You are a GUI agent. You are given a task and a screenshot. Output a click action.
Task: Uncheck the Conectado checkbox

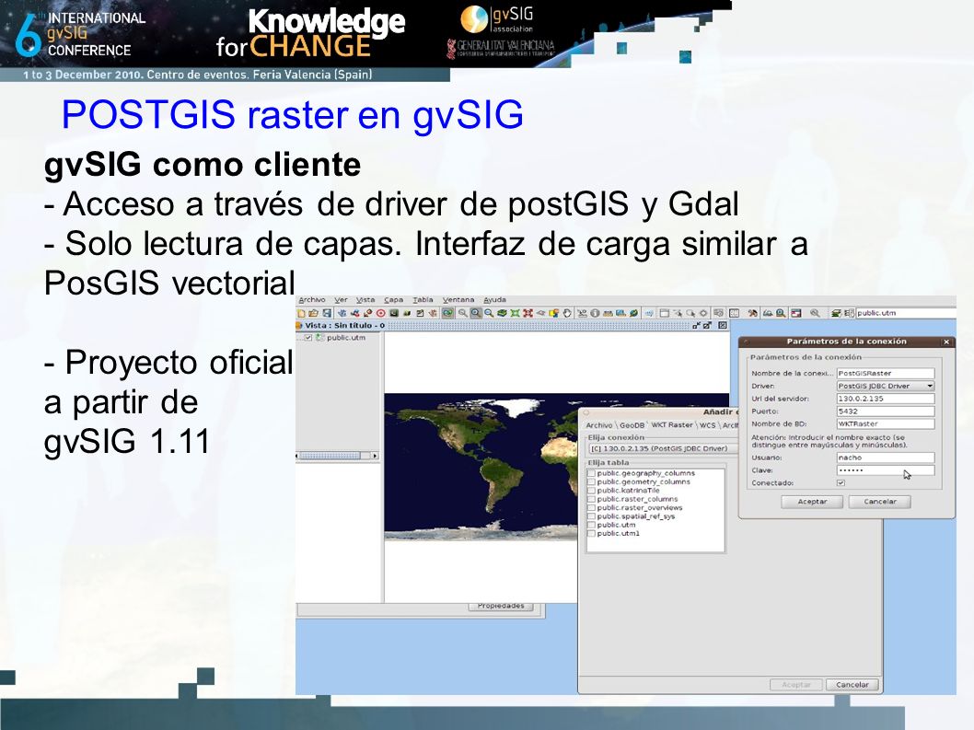(841, 482)
